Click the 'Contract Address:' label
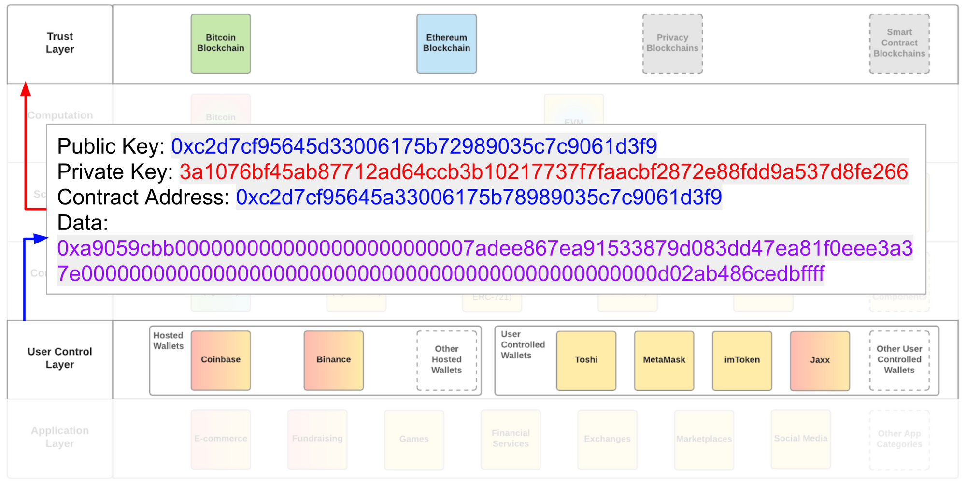 coord(143,197)
